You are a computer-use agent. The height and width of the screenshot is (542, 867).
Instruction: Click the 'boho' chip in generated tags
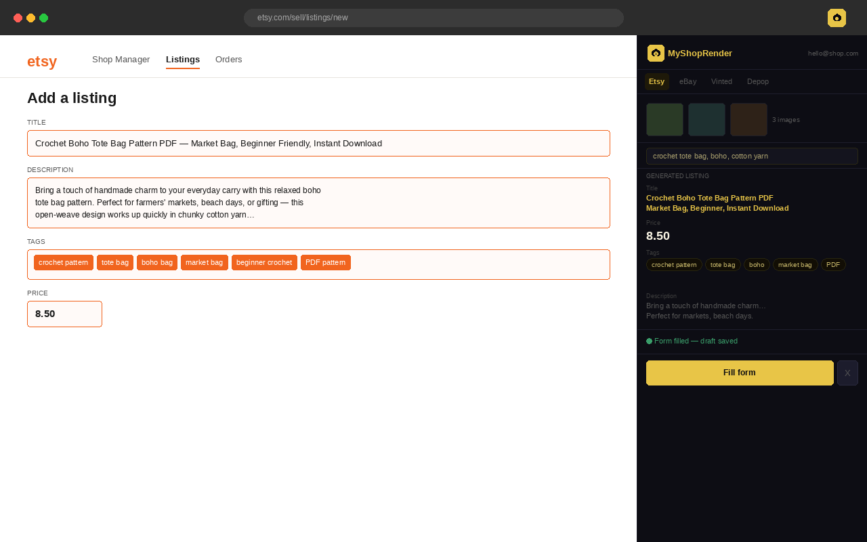[757, 264]
